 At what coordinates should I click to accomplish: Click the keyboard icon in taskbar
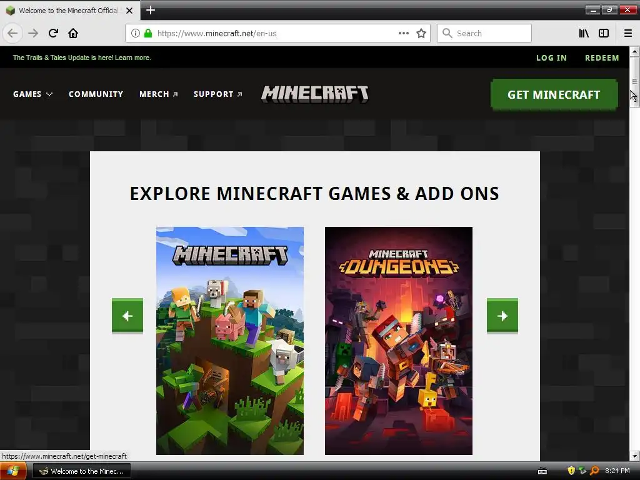tap(542, 471)
